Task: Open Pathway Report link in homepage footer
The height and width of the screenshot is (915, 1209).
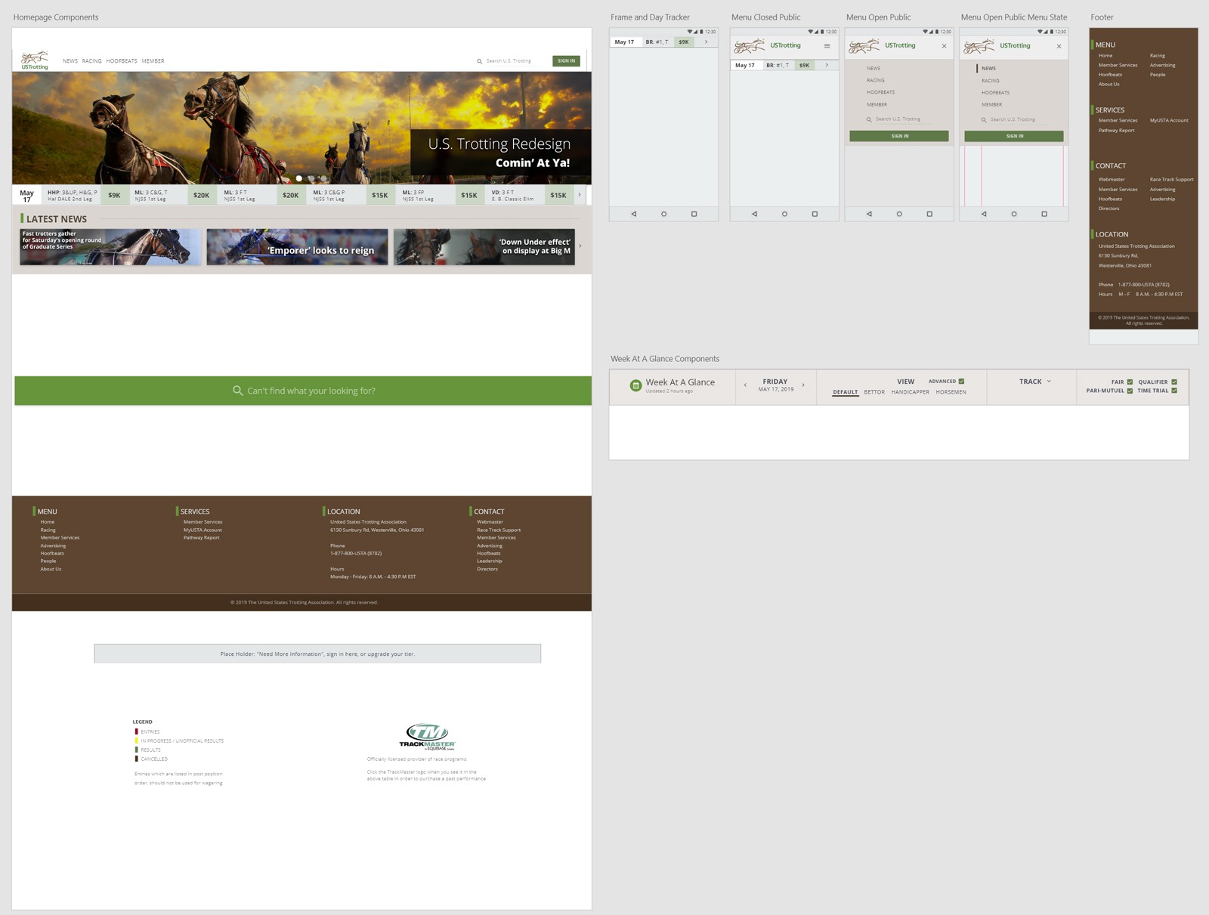Action: click(x=201, y=538)
